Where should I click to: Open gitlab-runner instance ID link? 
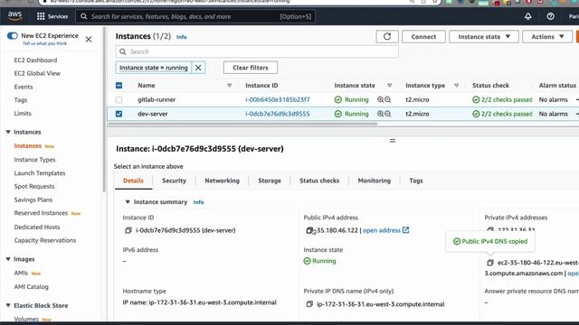click(x=278, y=99)
